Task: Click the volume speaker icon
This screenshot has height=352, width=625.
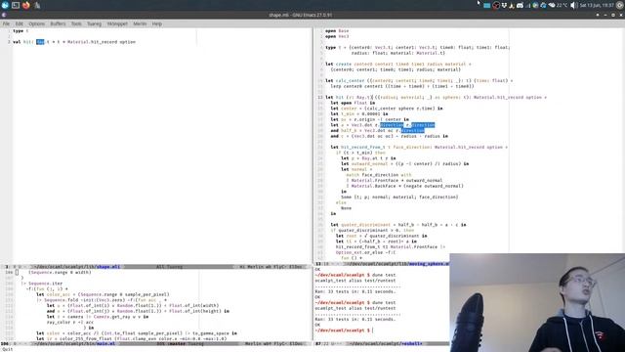Action: (574, 6)
